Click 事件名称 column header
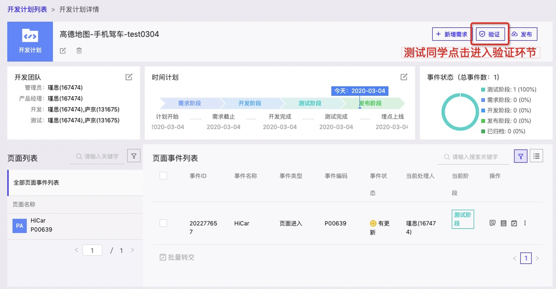This screenshot has width=556, height=289. pos(246,176)
